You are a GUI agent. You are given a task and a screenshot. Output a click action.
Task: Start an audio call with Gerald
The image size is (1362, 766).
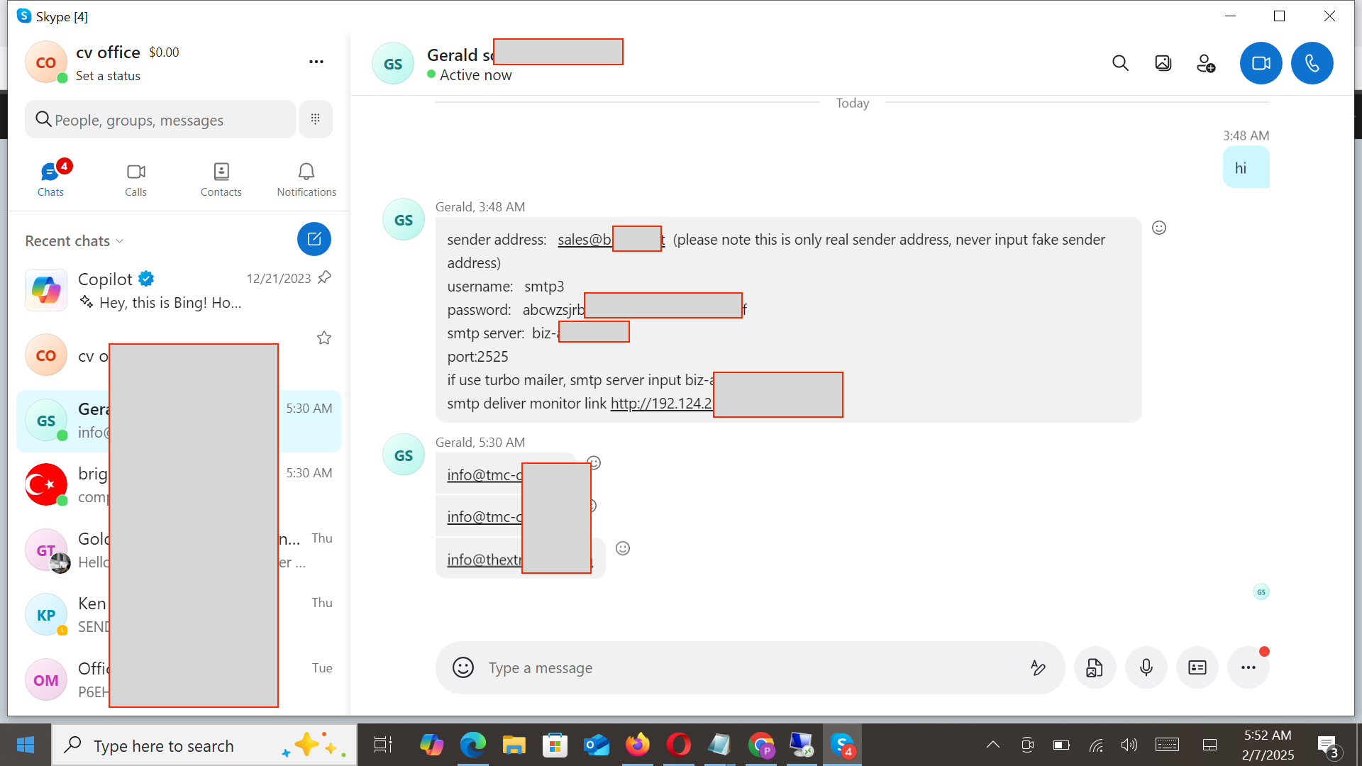pos(1312,62)
